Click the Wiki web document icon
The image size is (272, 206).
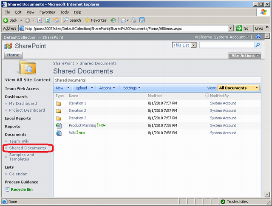[x=59, y=133]
